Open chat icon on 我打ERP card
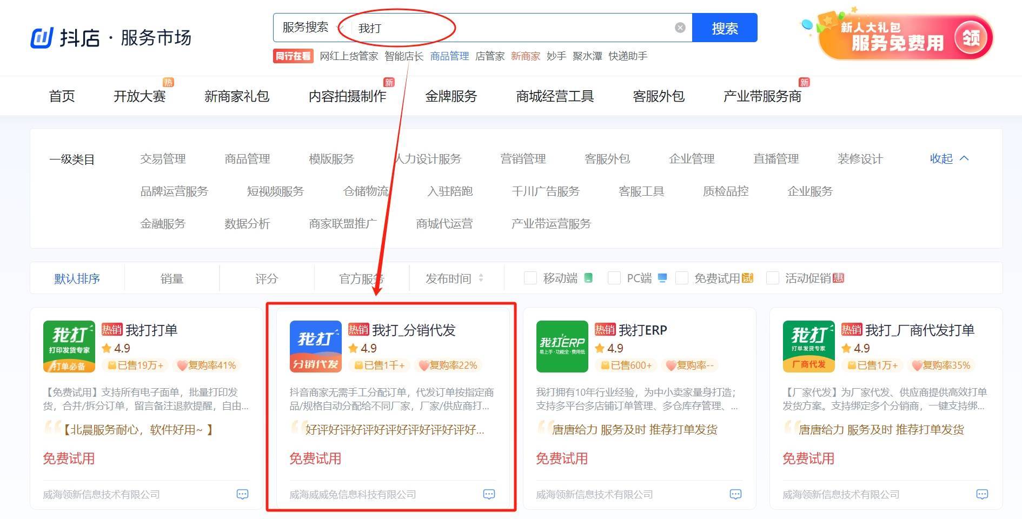1022x519 pixels. coord(735,494)
